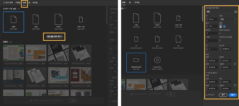Click the 위쪽 margin stepper in 명함 panel
This screenshot has height=106, width=239.
(207, 61)
